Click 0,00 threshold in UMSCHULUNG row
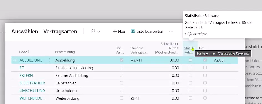Screen dimensions: 262x104 coord(175,91)
